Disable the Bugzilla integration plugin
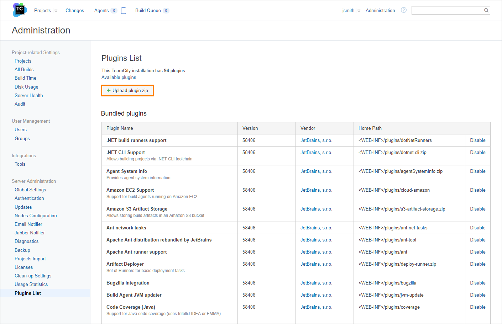 (477, 283)
